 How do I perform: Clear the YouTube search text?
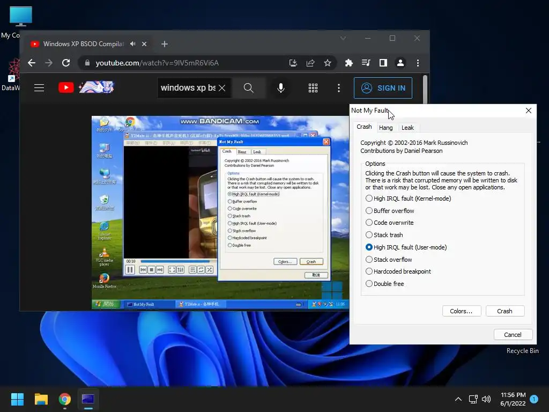(x=222, y=88)
